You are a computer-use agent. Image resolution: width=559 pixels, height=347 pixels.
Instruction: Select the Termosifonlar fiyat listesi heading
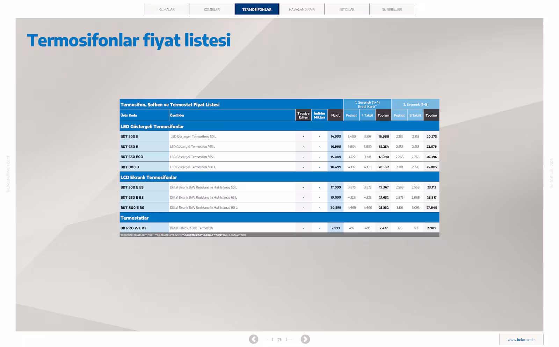coord(129,40)
